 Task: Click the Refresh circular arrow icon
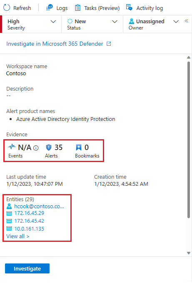7,8
